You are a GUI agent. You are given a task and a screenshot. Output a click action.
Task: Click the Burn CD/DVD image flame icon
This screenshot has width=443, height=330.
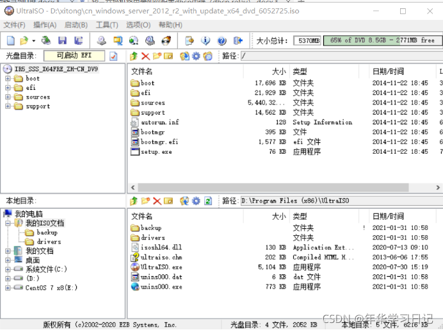pyautogui.click(x=166, y=41)
